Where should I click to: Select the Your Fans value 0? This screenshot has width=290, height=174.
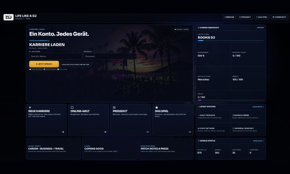pos(250,153)
